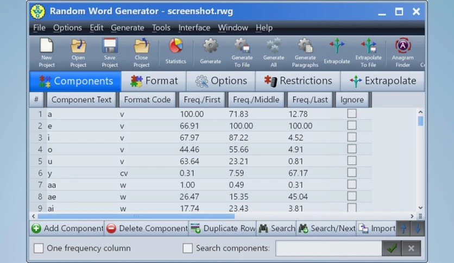Click the horizontal scrollbar left arrow
The height and width of the screenshot is (263, 454).
click(34, 216)
